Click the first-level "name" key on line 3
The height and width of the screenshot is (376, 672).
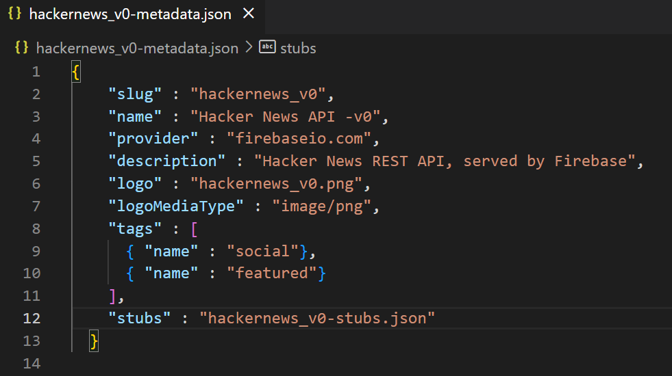pos(135,116)
